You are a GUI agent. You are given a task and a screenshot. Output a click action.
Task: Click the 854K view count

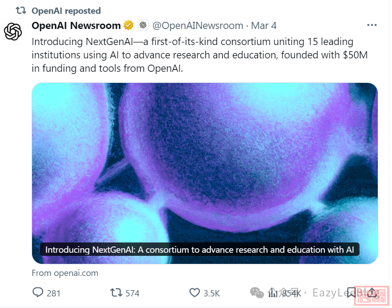coord(291,293)
